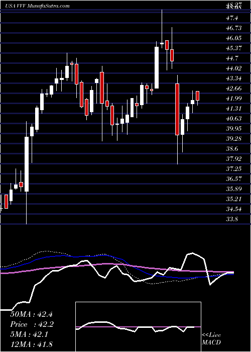Click the 50MA : 42.4 readout
This screenshot has width=251, height=352.
[31, 314]
